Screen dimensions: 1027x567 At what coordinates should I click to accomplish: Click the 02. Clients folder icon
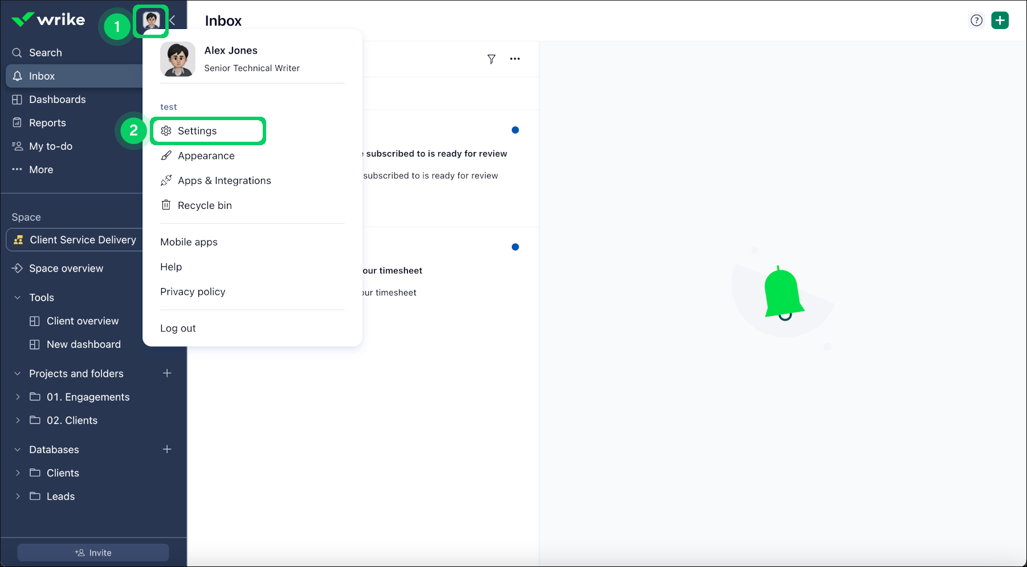(35, 420)
